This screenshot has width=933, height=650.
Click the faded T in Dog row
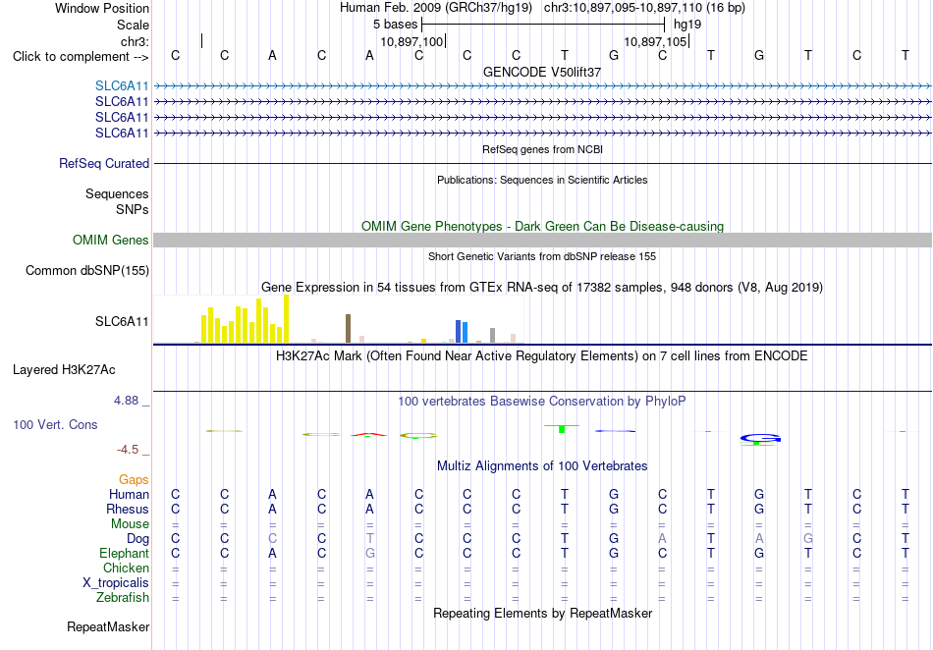[369, 539]
